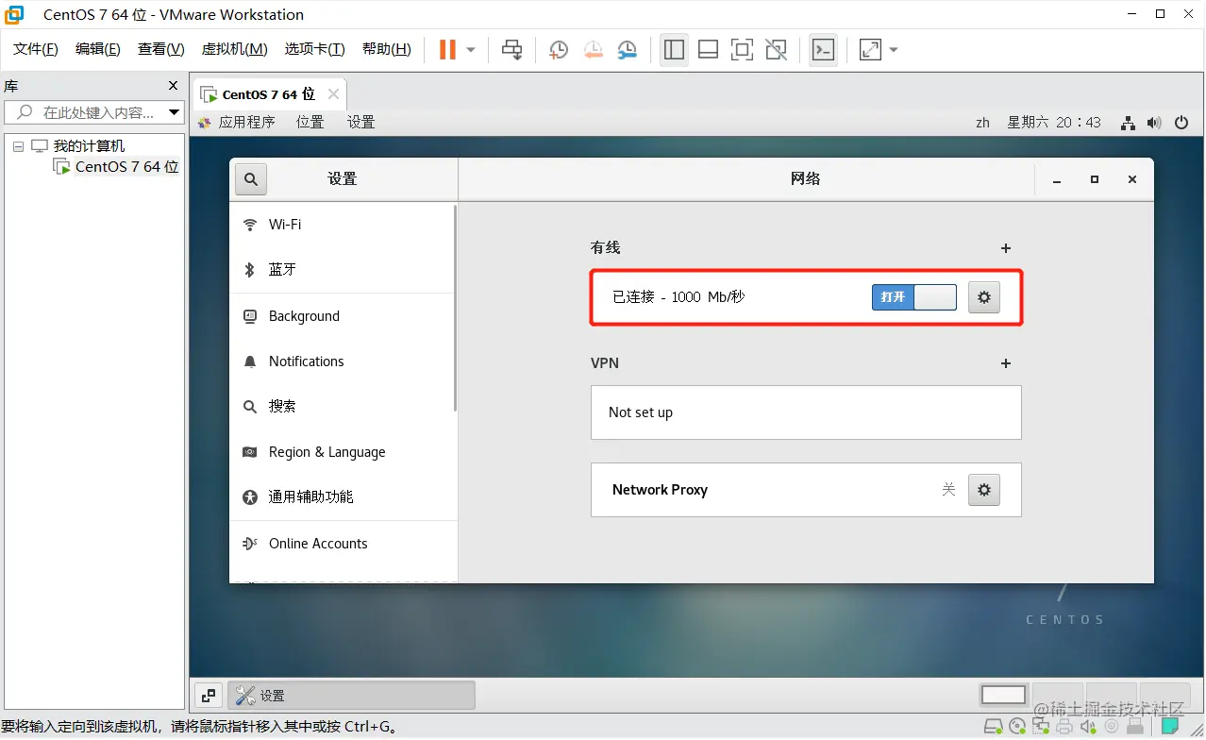Click the sound device status icon
The width and height of the screenshot is (1206, 740).
(1087, 726)
